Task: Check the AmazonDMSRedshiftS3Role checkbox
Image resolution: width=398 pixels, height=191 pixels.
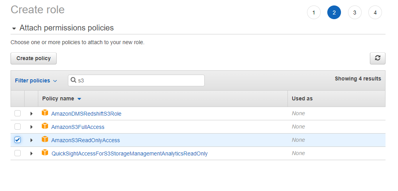Action: point(18,113)
